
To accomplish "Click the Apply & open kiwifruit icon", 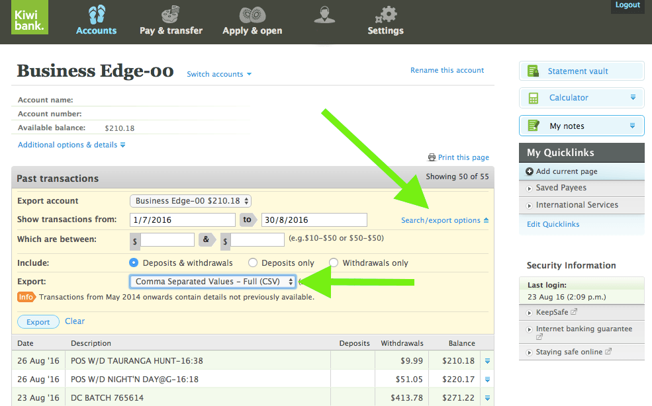I will point(252,15).
